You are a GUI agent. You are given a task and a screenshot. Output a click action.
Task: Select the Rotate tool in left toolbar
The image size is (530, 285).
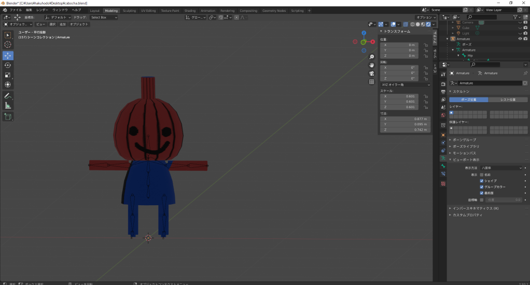(8, 65)
